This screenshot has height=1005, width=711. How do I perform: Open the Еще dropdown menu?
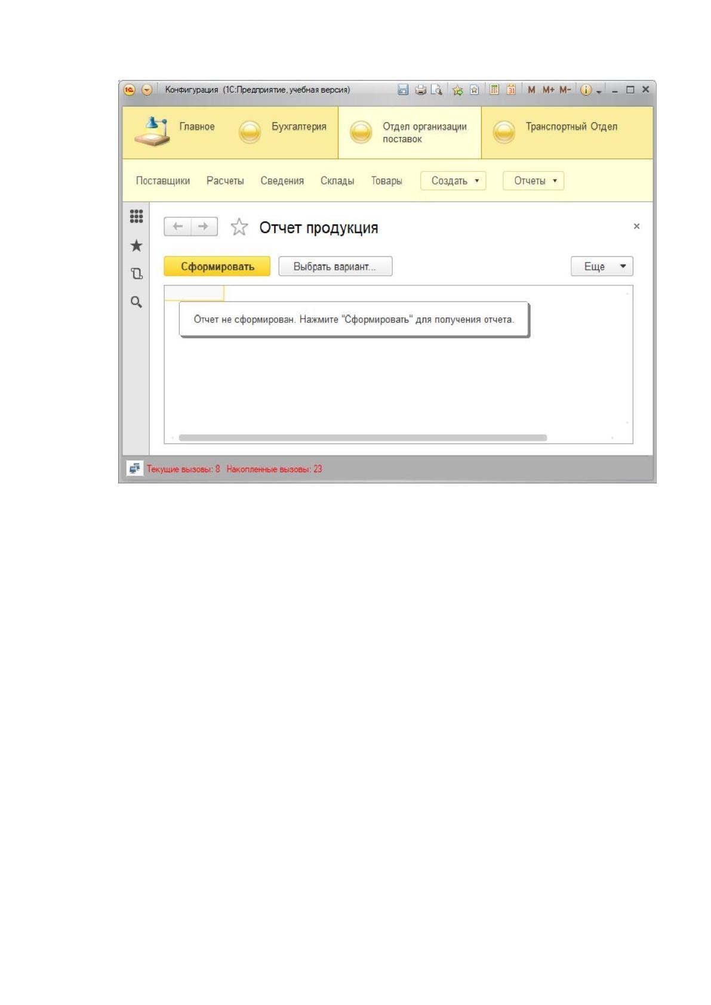click(x=602, y=266)
